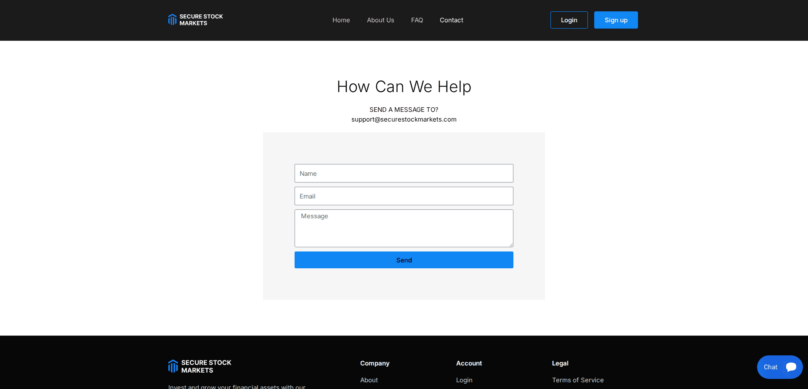The image size is (808, 389).
Task: Navigate to the Home menu item
Action: click(x=341, y=20)
